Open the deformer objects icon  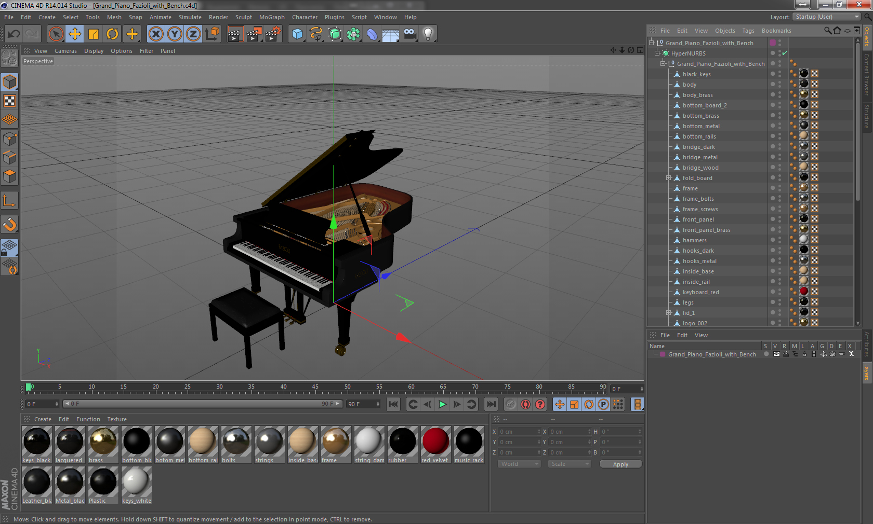[372, 34]
